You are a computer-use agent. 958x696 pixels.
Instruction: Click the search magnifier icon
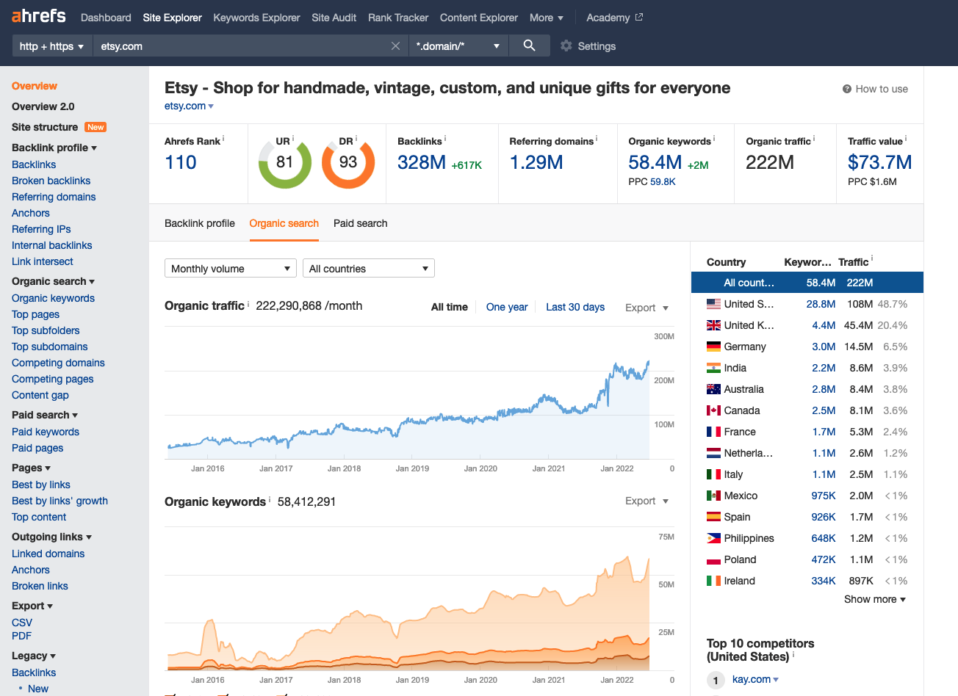click(x=529, y=46)
